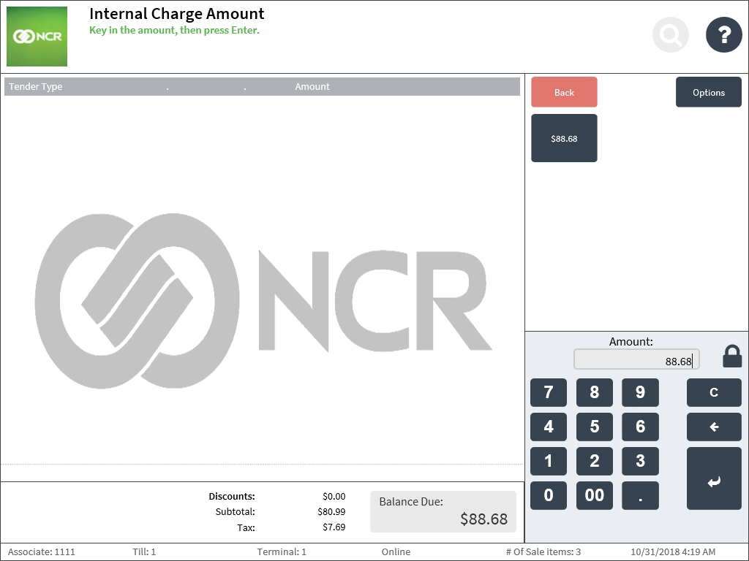This screenshot has width=749, height=561.
Task: Click the Tax value $7.69
Action: click(334, 527)
